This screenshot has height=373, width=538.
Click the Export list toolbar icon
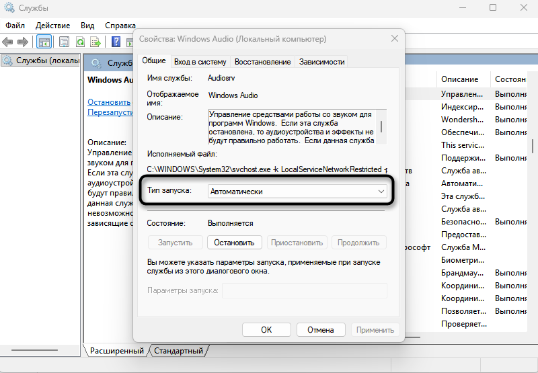click(x=95, y=42)
